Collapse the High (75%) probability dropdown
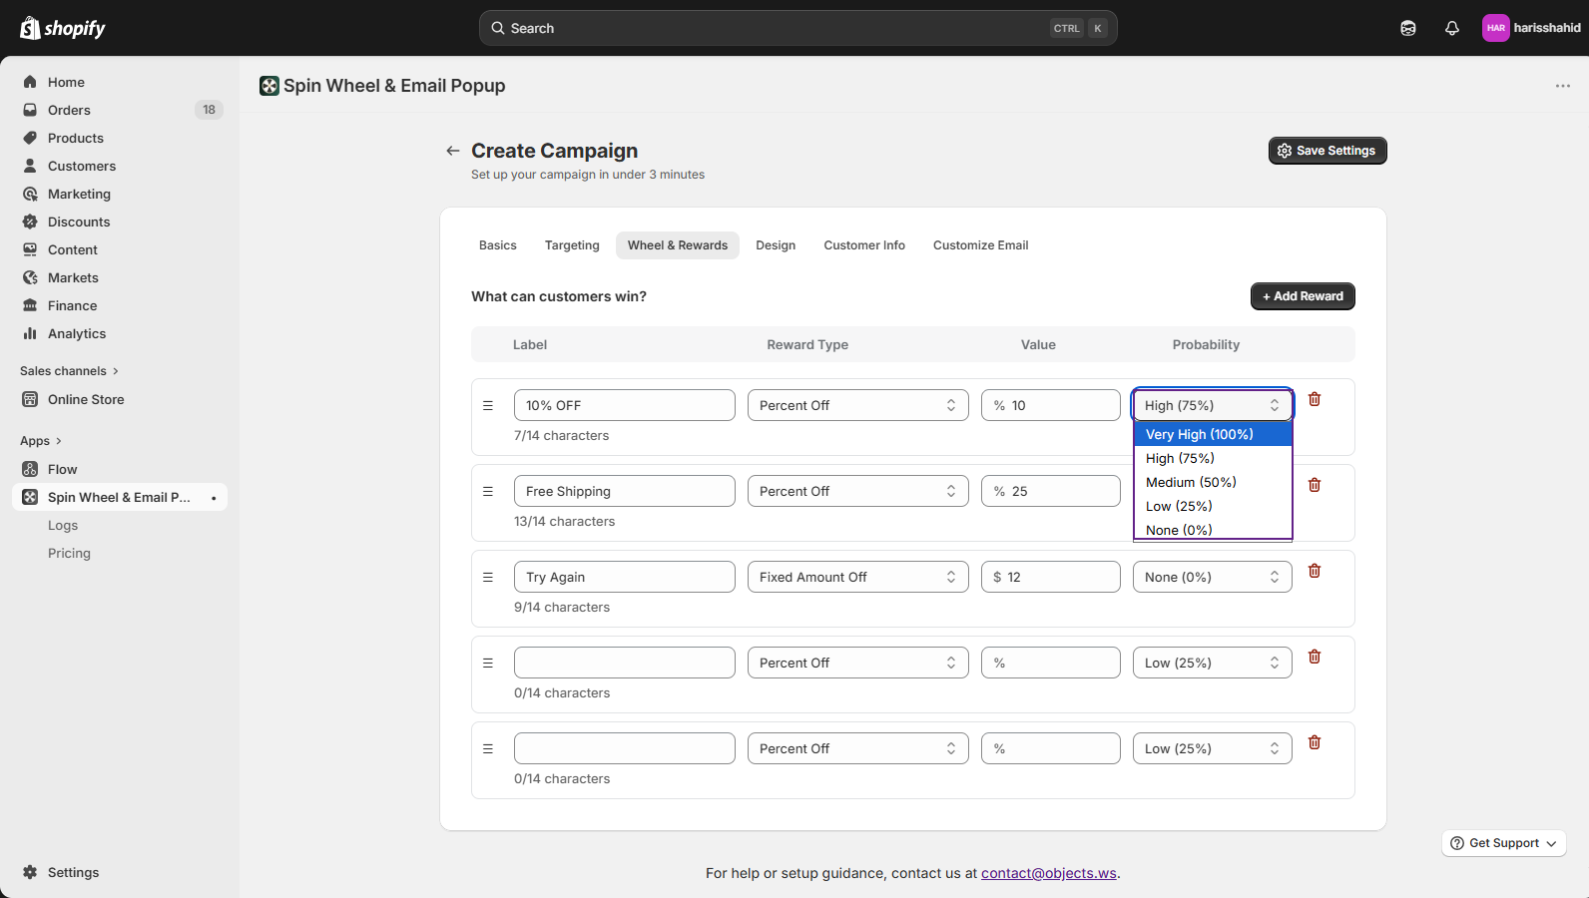Screen dimensions: 1589x898 click(1213, 405)
